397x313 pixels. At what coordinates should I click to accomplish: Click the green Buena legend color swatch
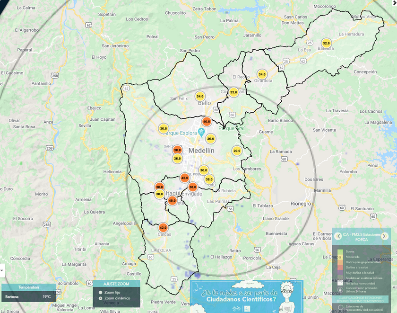click(340, 251)
